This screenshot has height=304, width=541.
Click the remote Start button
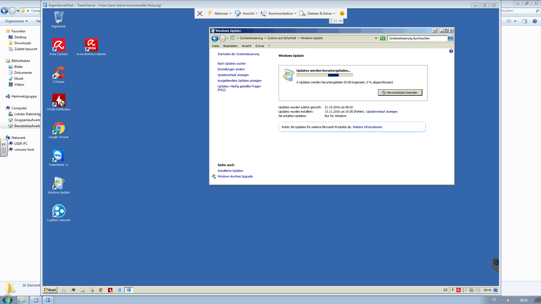[50, 290]
